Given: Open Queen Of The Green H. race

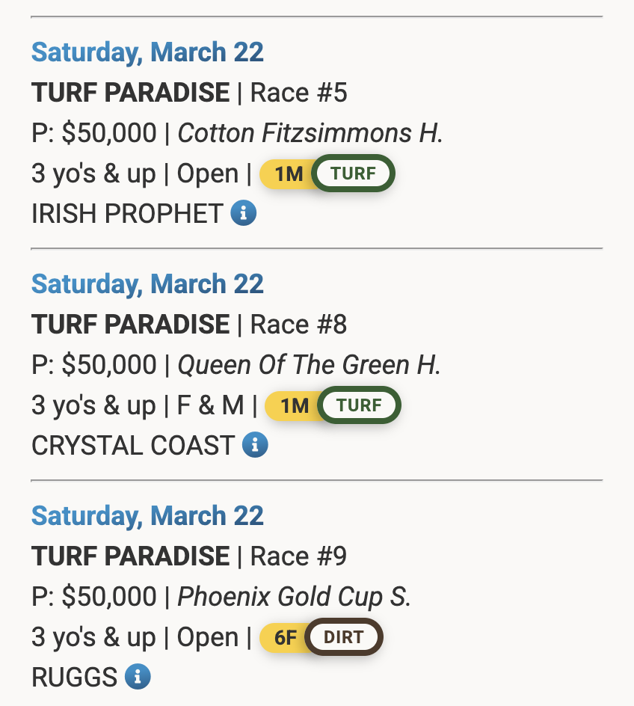Looking at the screenshot, I should [309, 365].
